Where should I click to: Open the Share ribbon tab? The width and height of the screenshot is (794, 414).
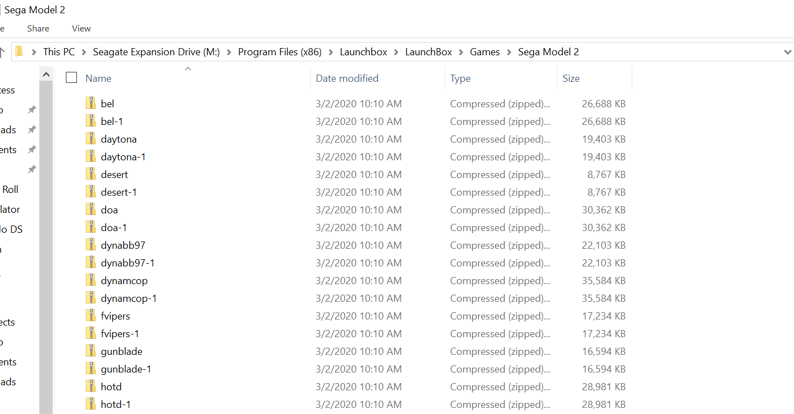[x=38, y=28]
